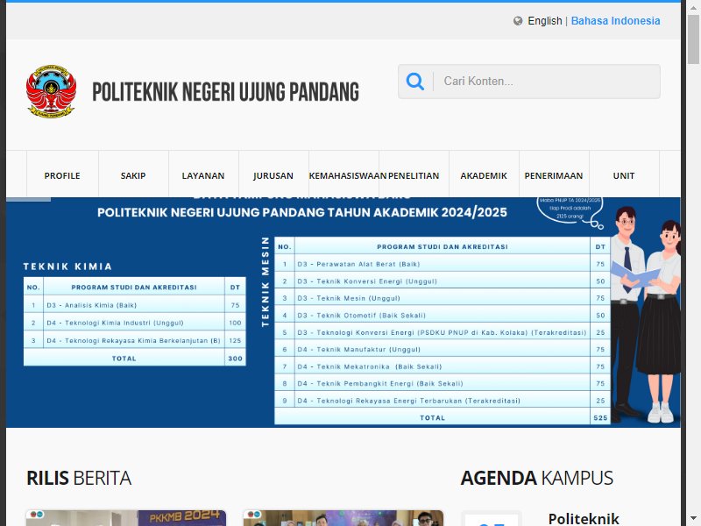Switch site language to Bahasa Indonesia
Screen dimensions: 701x526
(615, 21)
